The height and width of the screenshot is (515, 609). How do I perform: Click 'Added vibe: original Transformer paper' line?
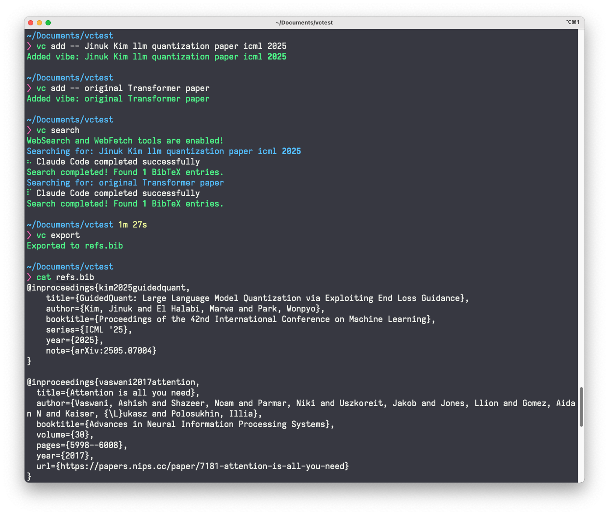pyautogui.click(x=118, y=99)
